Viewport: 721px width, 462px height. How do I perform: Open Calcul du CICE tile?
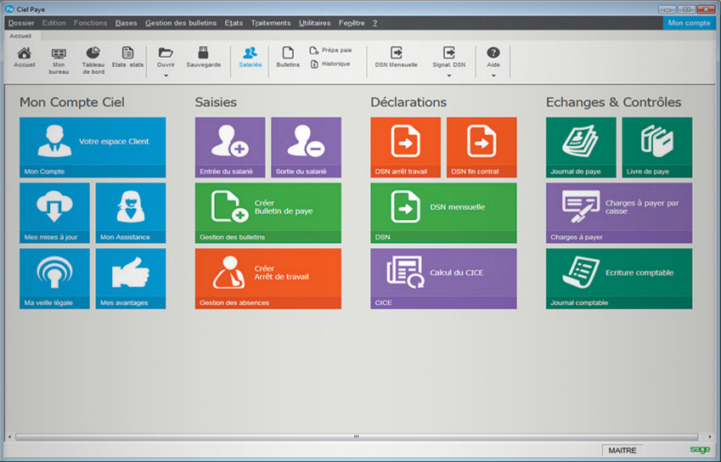pos(444,279)
